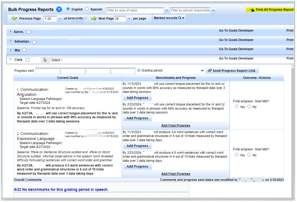Click Go To Goals Developer for Clark
The width and height of the screenshot is (297, 202).
tap(236, 58)
